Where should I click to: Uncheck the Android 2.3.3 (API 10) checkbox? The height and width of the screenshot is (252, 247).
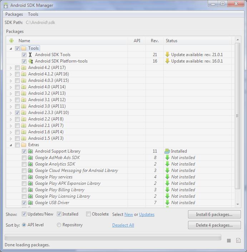pos(17,113)
